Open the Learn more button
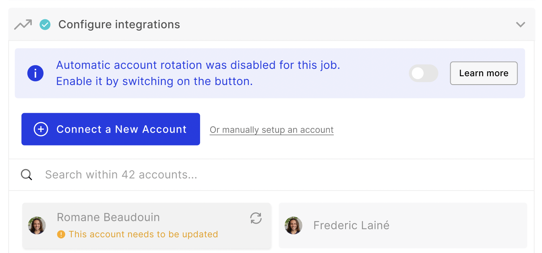Image resolution: width=542 pixels, height=253 pixels. 484,73
